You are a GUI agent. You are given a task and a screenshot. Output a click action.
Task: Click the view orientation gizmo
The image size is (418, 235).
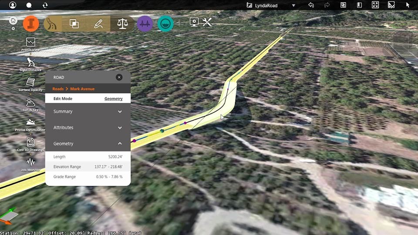click(9, 216)
